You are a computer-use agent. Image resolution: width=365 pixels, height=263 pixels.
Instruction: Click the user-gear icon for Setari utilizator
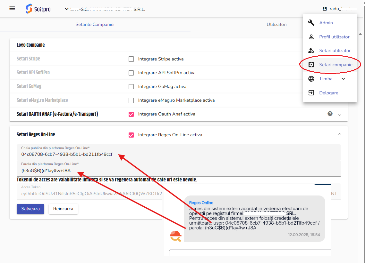coord(311,51)
